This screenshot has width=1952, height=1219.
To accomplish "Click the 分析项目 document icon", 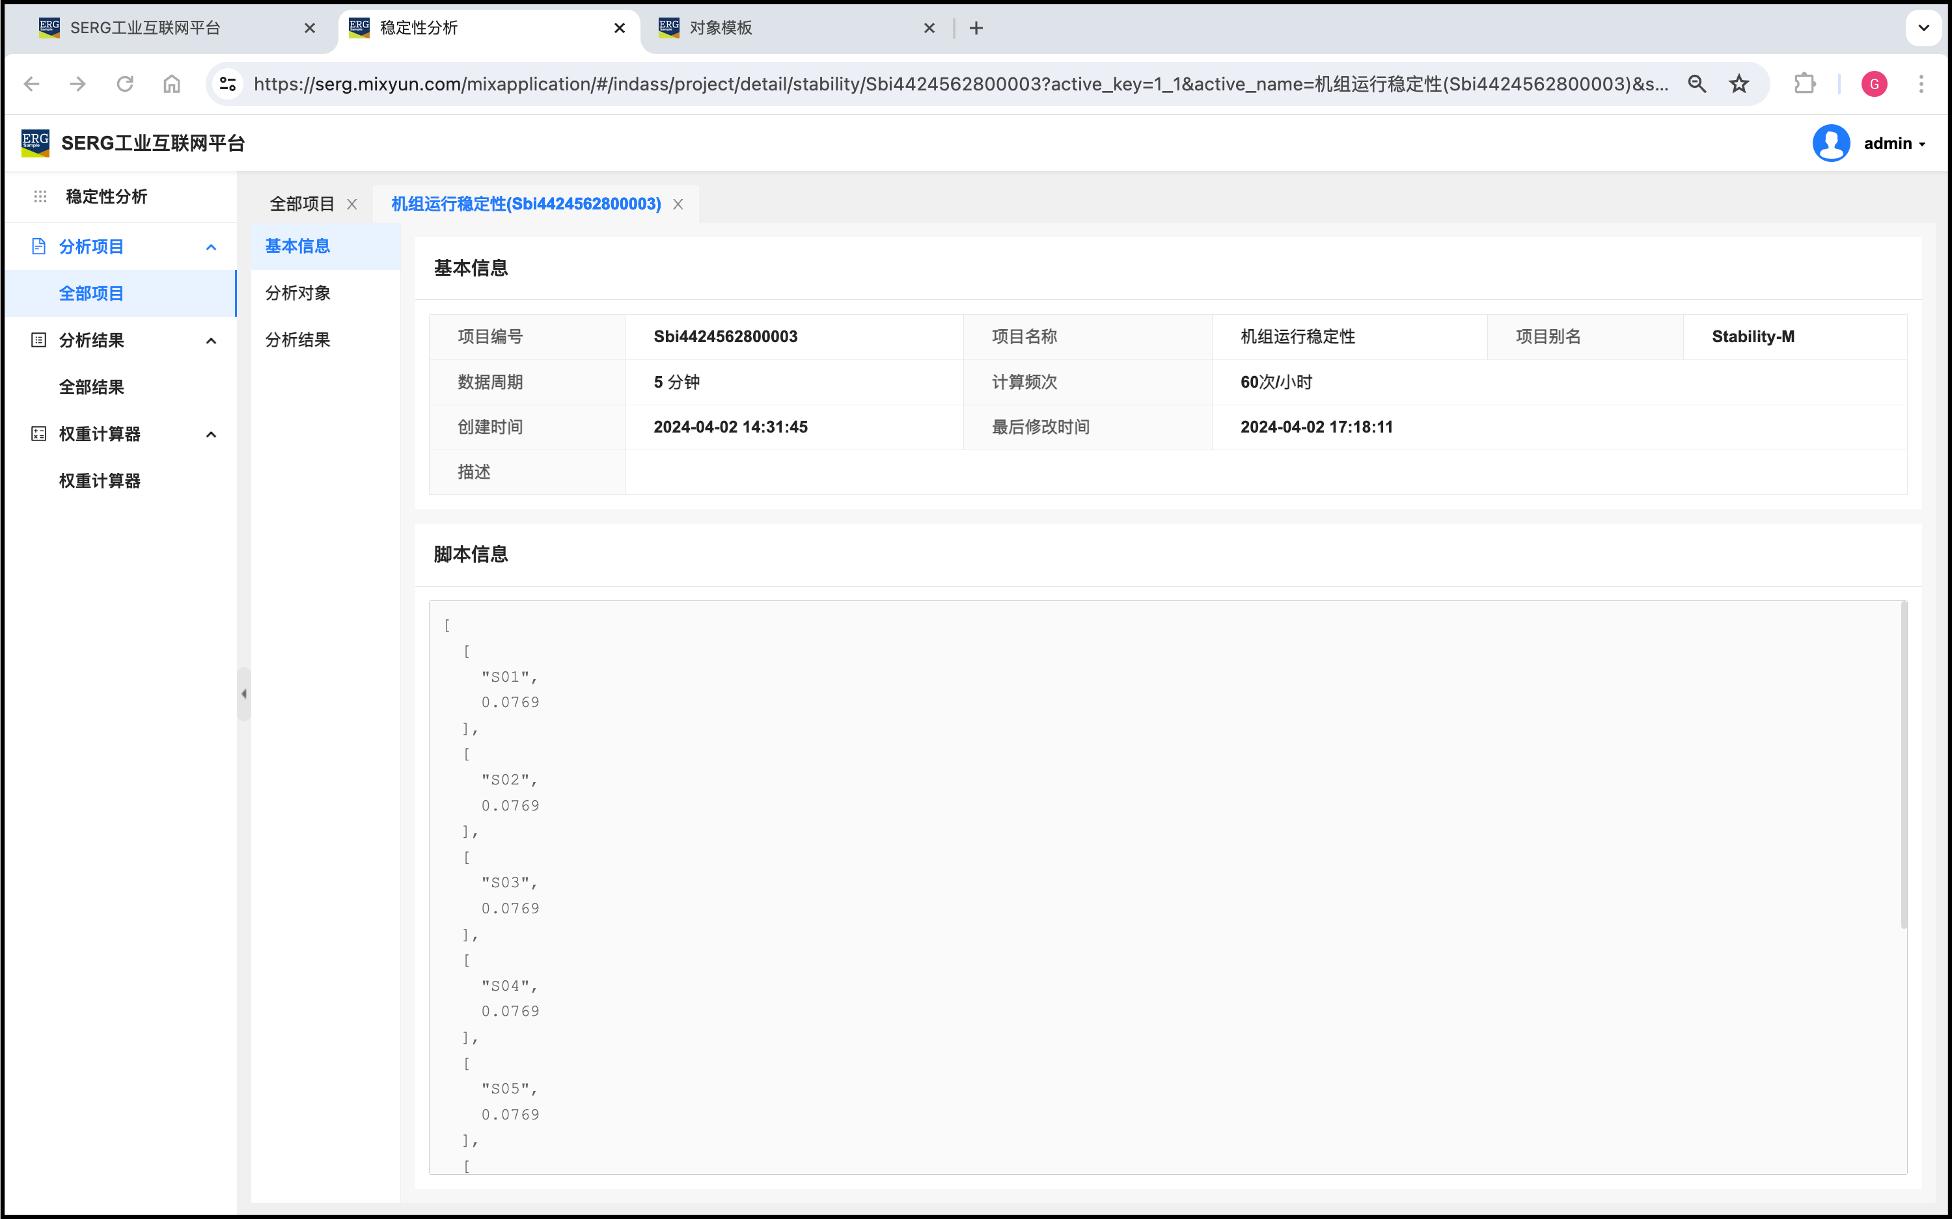I will pos(38,247).
